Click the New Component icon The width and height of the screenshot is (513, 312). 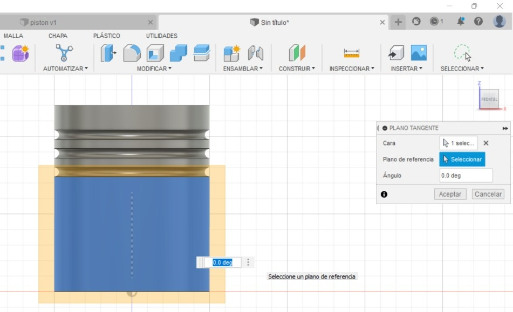tap(232, 53)
